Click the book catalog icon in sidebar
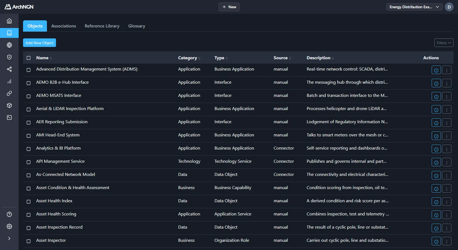Image resolution: width=458 pixels, height=250 pixels. (x=9, y=33)
